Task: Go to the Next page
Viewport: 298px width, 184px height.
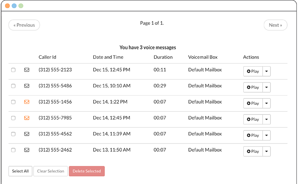Action: point(275,25)
